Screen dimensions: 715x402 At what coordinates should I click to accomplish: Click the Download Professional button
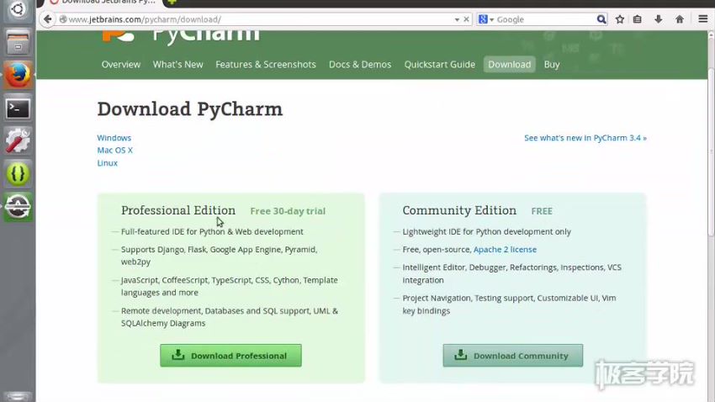[x=230, y=356]
